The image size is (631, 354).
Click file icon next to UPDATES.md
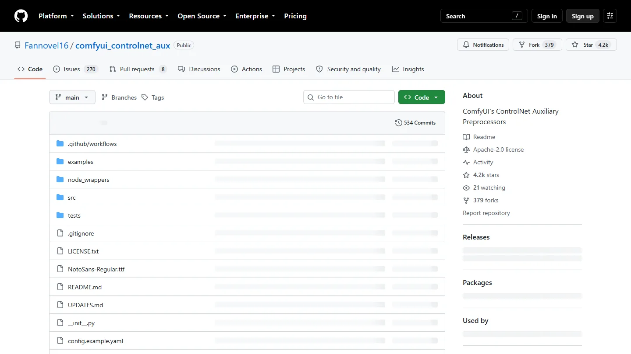click(x=60, y=305)
